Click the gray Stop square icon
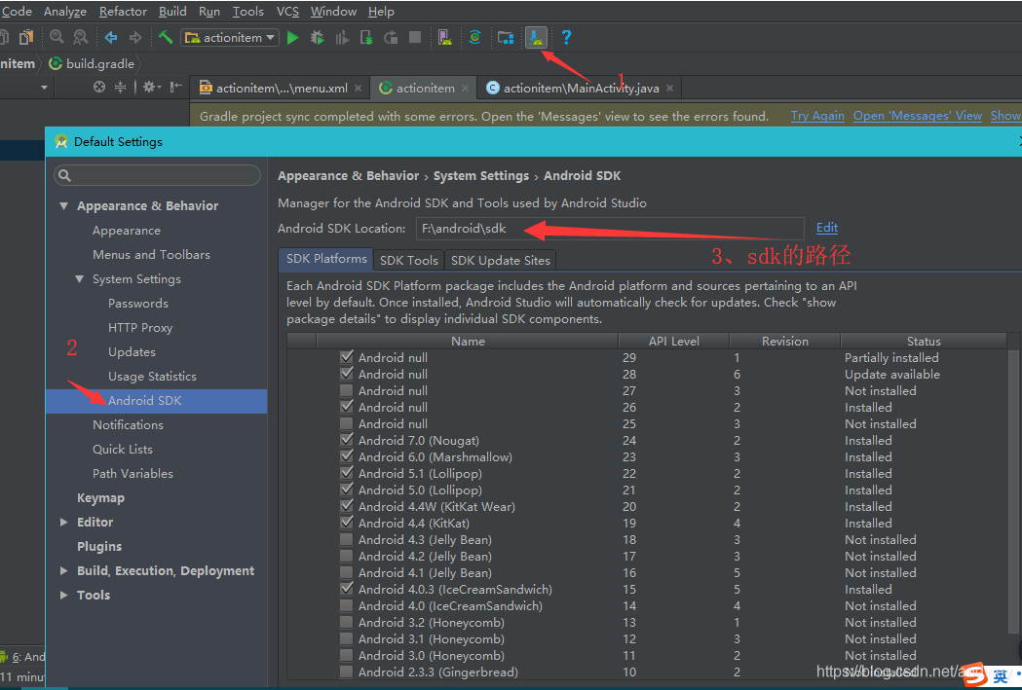Viewport: 1022px width, 690px height. point(414,38)
